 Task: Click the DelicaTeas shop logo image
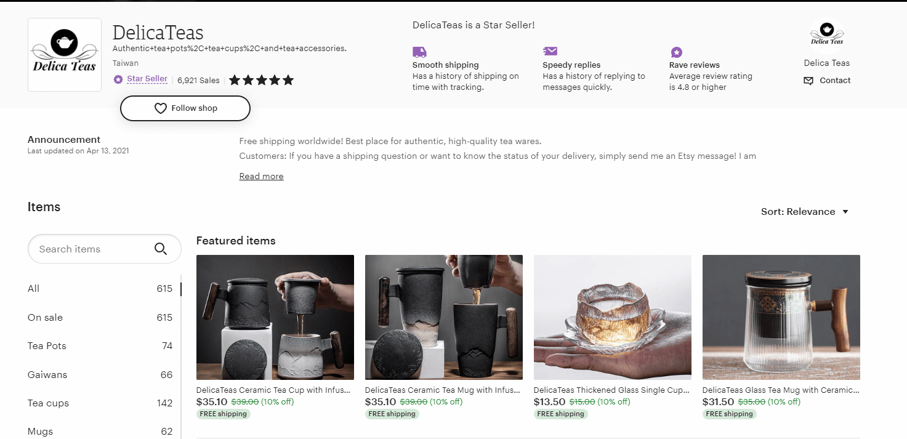click(x=65, y=55)
